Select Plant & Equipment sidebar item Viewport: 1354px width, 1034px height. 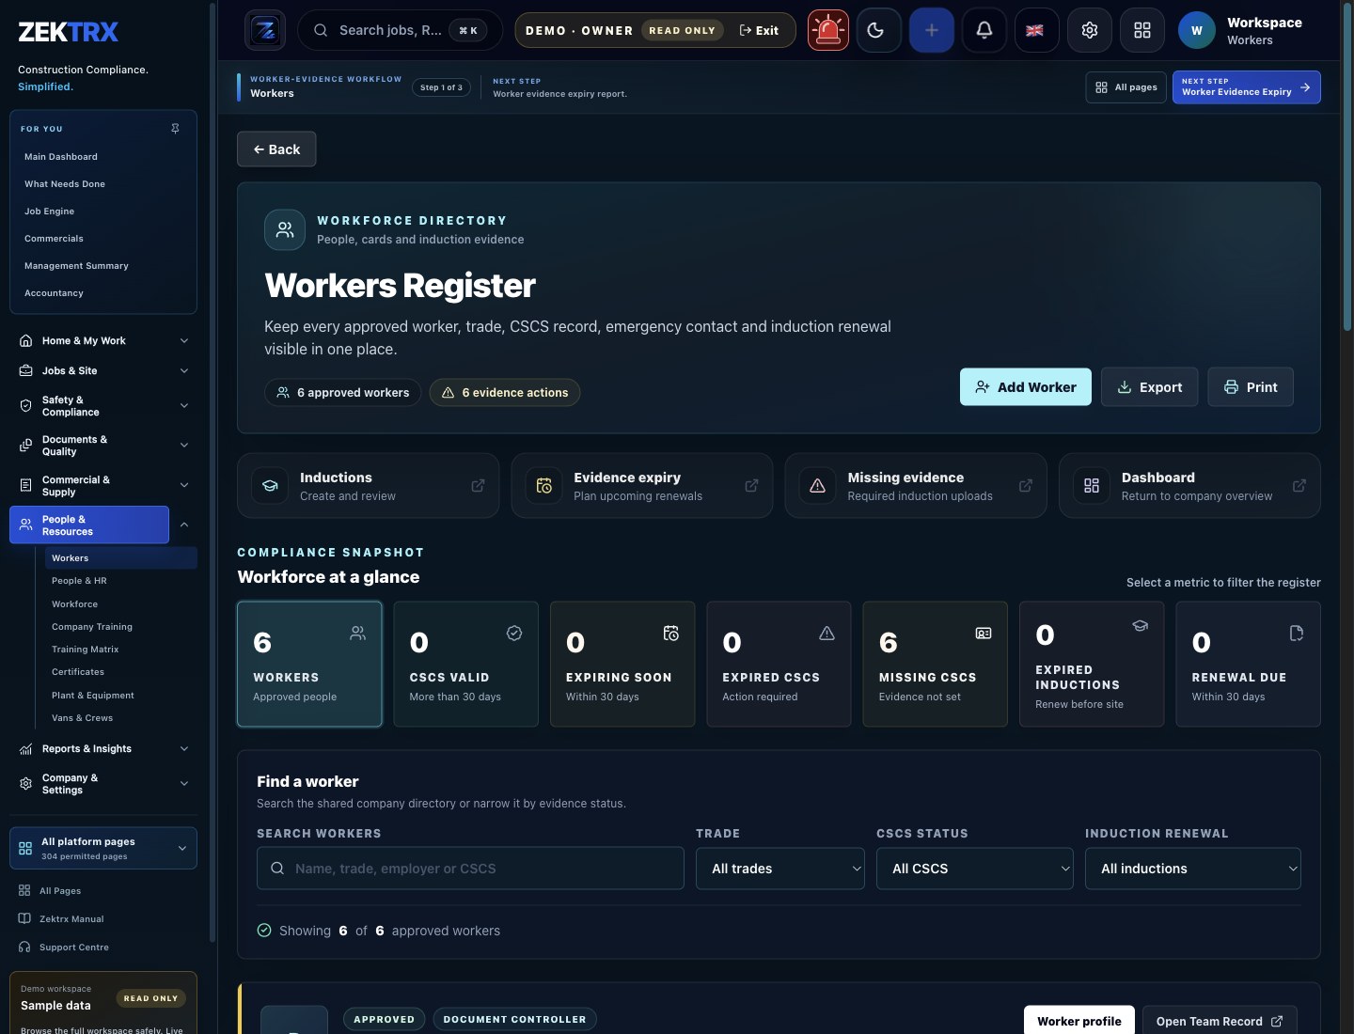click(x=92, y=696)
